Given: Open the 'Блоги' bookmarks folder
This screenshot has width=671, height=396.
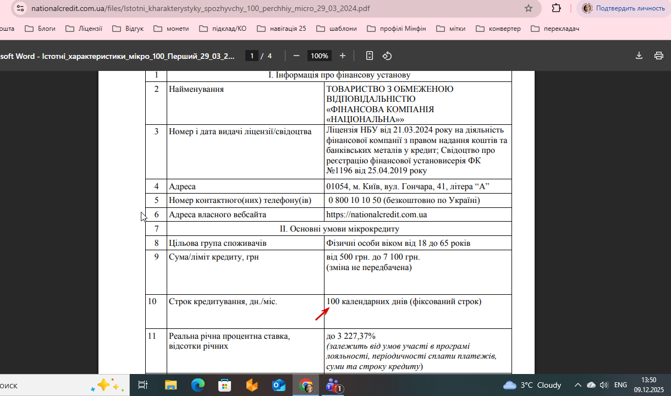Looking at the screenshot, I should (40, 29).
